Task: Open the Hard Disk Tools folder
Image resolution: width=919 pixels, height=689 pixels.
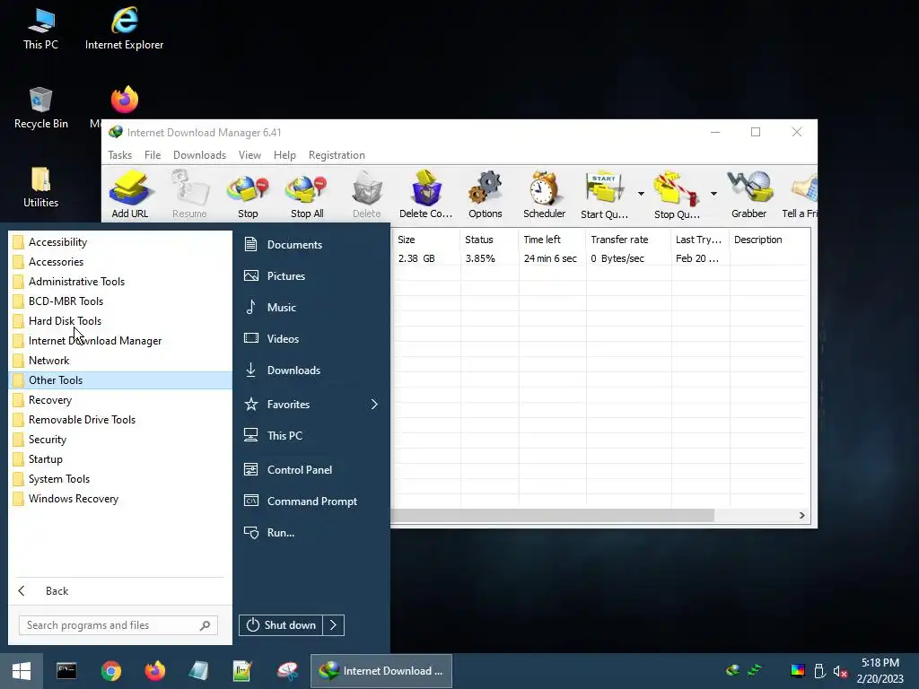Action: [121, 321]
